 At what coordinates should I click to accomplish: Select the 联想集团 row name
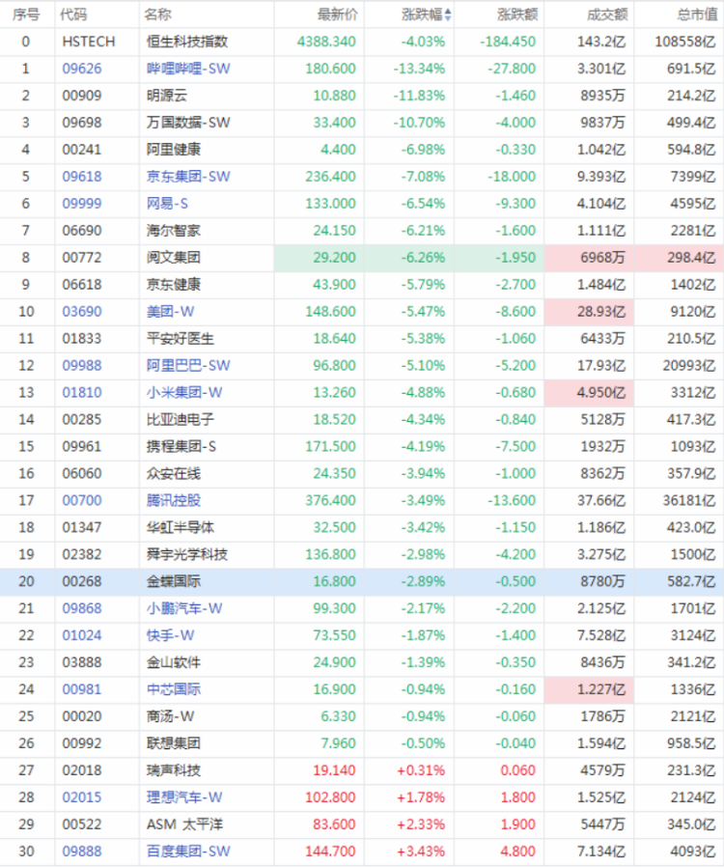(x=174, y=743)
